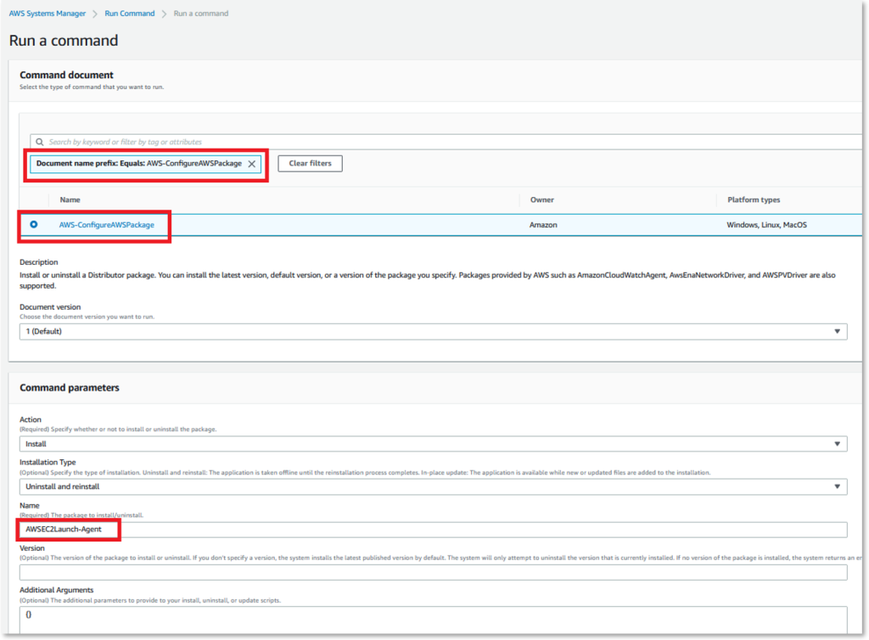Click the package Name input field
This screenshot has width=869, height=640.
[x=434, y=529]
